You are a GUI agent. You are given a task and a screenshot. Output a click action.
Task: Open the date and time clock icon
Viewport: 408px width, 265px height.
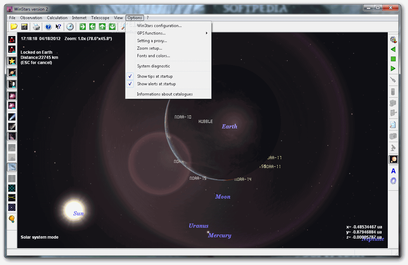[x=70, y=26]
